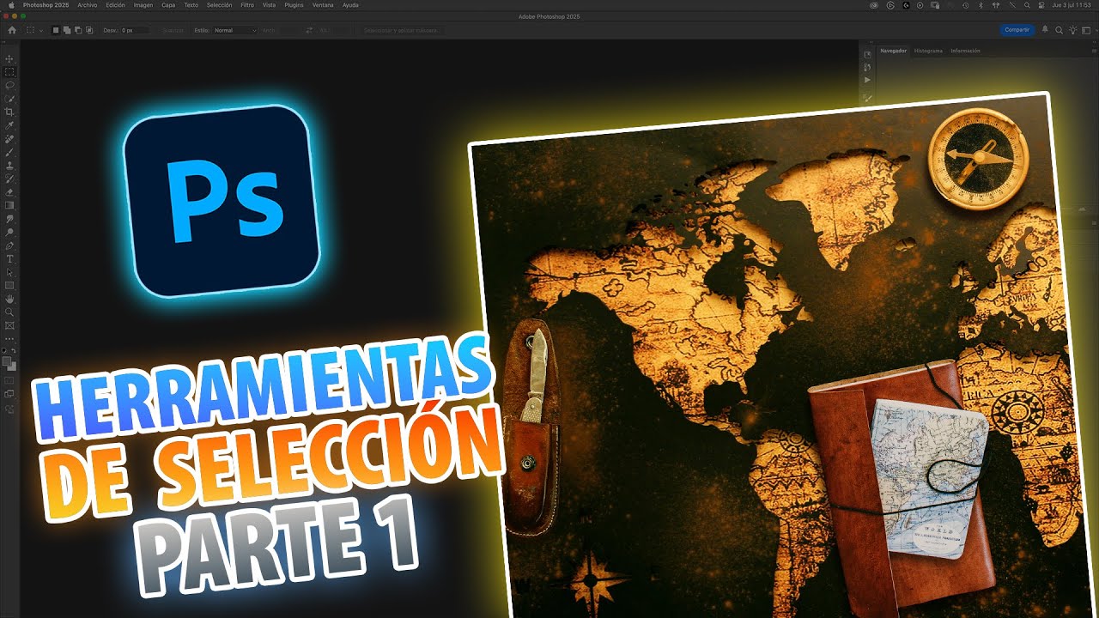Open the Capa menu
This screenshot has width=1099, height=618.
(x=168, y=5)
